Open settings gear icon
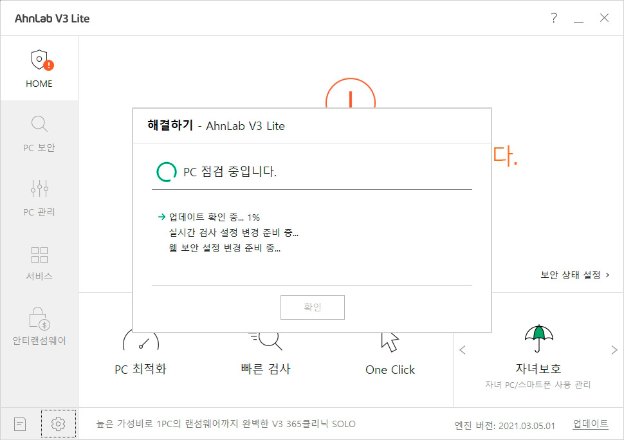This screenshot has width=624, height=440. point(58,424)
